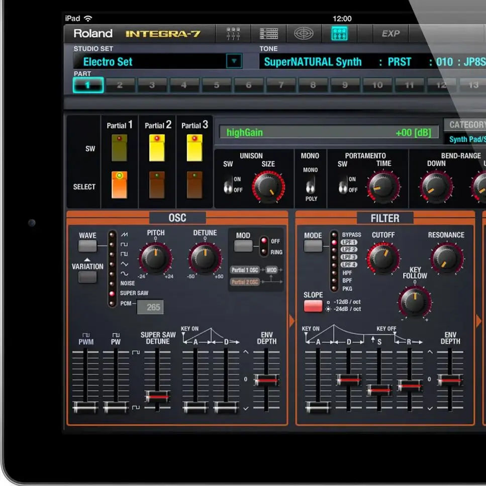Select the HPF filter mode

[x=347, y=273]
